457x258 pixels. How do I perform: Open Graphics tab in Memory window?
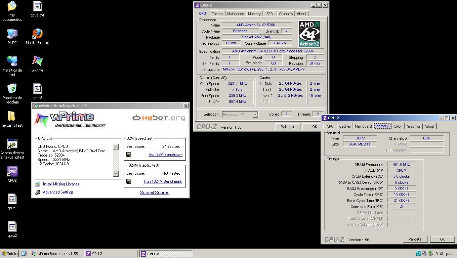(x=414, y=126)
